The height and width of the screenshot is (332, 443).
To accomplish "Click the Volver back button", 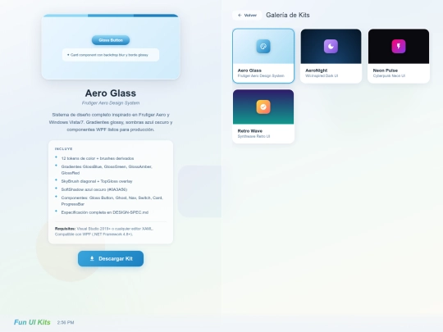I will pyautogui.click(x=247, y=16).
